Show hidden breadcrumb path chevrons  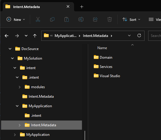51,36
